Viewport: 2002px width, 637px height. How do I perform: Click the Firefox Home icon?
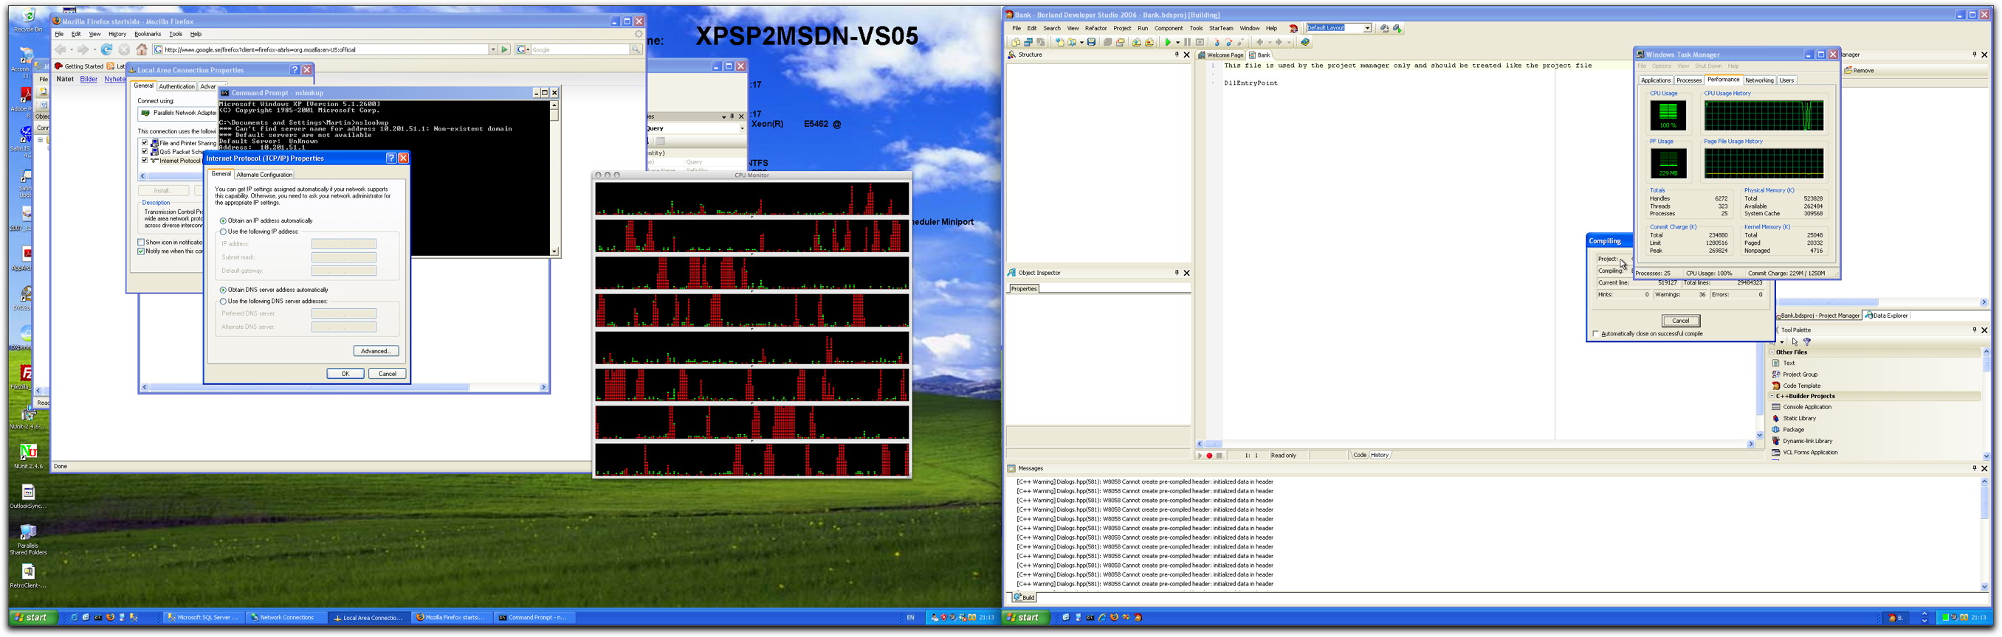click(142, 49)
